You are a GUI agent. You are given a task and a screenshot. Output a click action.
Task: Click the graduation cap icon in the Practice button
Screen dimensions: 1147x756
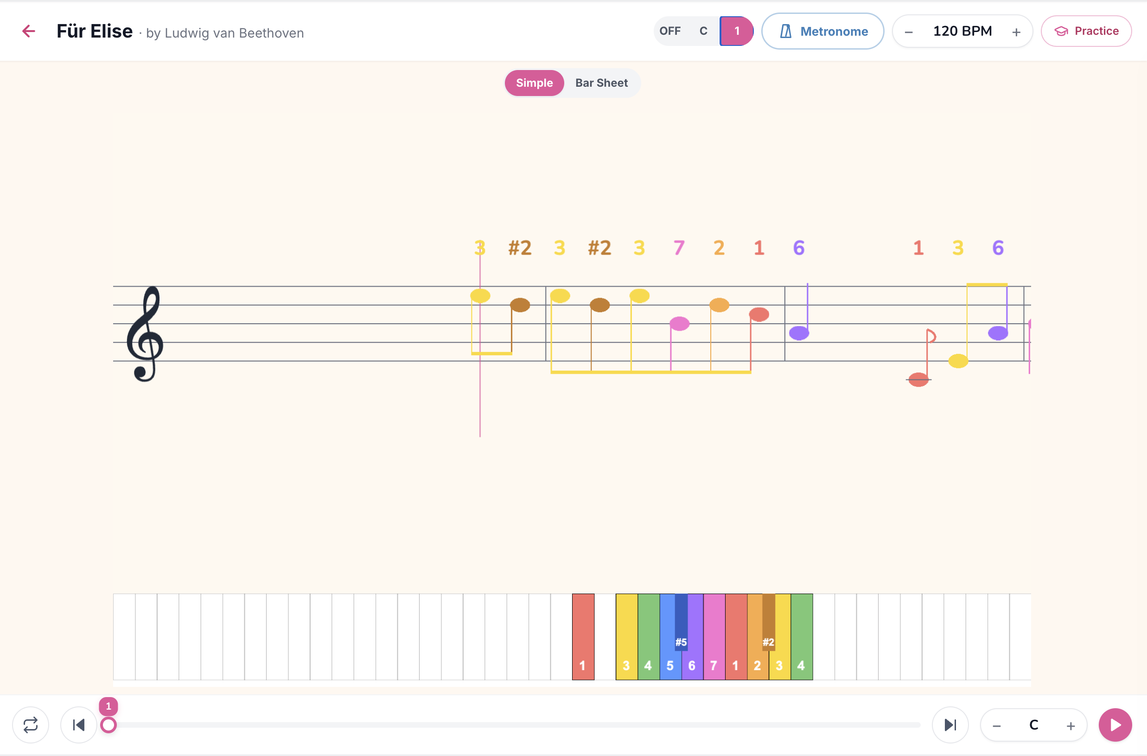1061,32
